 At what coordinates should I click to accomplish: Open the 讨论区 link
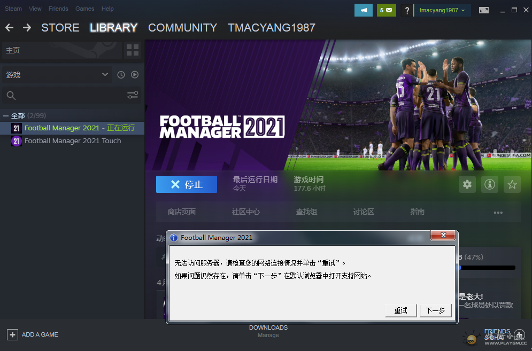click(364, 212)
